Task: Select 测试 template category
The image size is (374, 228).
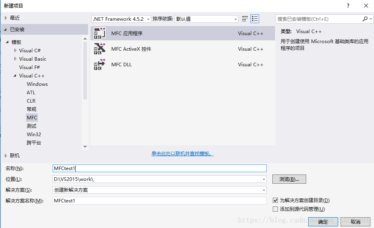Action: [x=31, y=126]
